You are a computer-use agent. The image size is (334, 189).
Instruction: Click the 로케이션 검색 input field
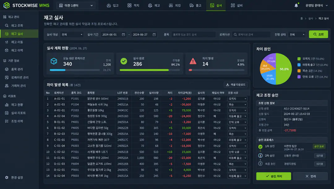pos(251,35)
